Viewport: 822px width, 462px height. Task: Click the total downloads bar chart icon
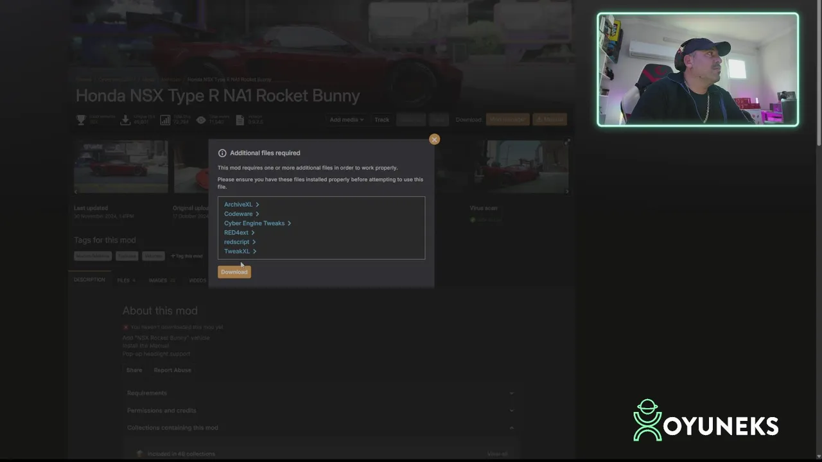(x=165, y=120)
